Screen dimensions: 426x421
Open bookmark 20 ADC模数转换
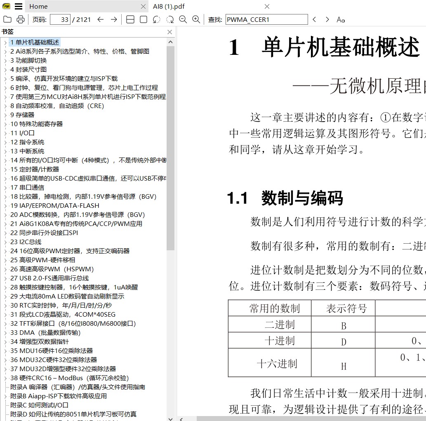(78, 215)
